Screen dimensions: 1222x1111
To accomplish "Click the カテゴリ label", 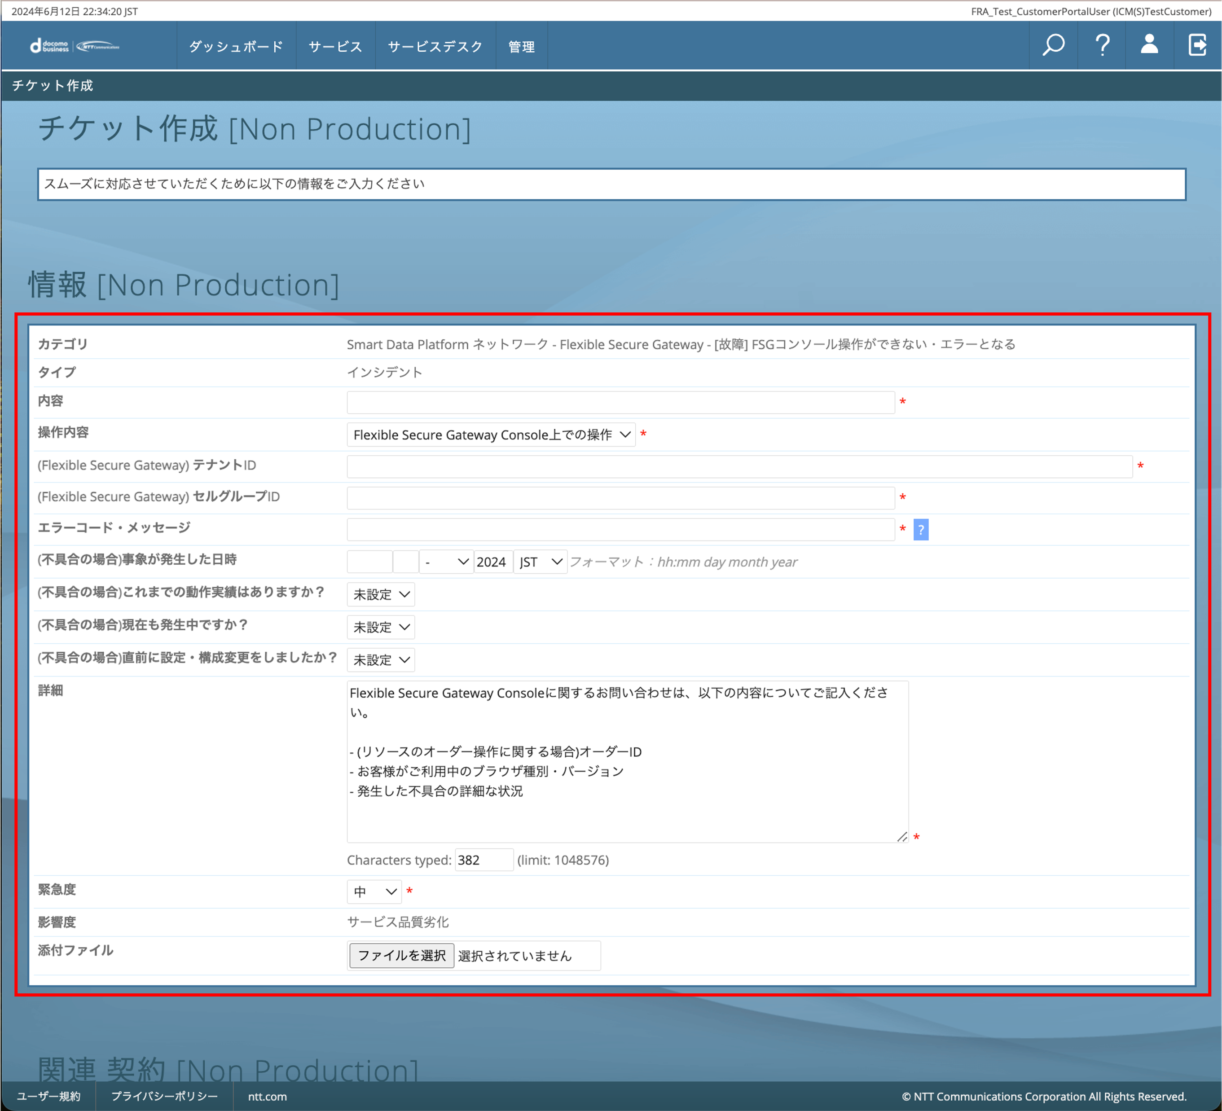I will tap(62, 344).
